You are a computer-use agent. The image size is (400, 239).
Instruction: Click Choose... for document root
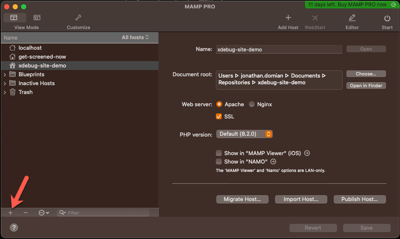point(366,74)
